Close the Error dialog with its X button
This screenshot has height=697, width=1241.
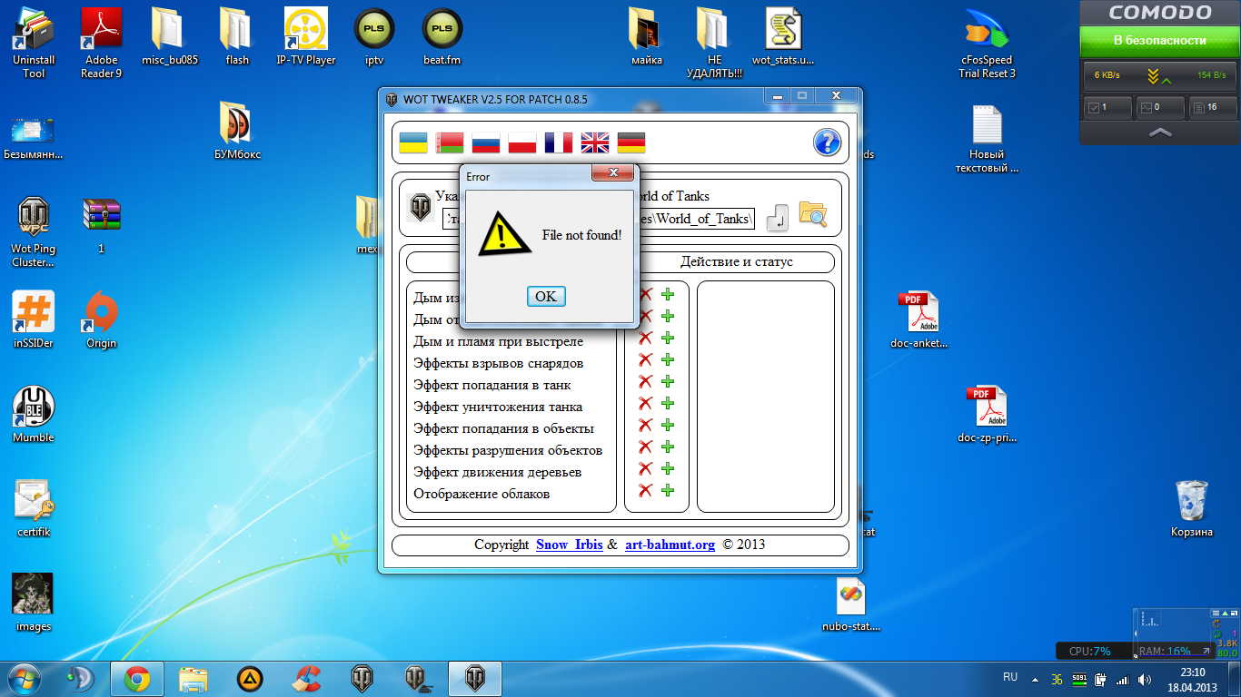[612, 172]
